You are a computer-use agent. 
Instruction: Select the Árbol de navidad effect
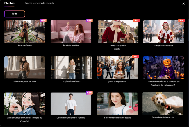pyautogui.click(x=71, y=31)
